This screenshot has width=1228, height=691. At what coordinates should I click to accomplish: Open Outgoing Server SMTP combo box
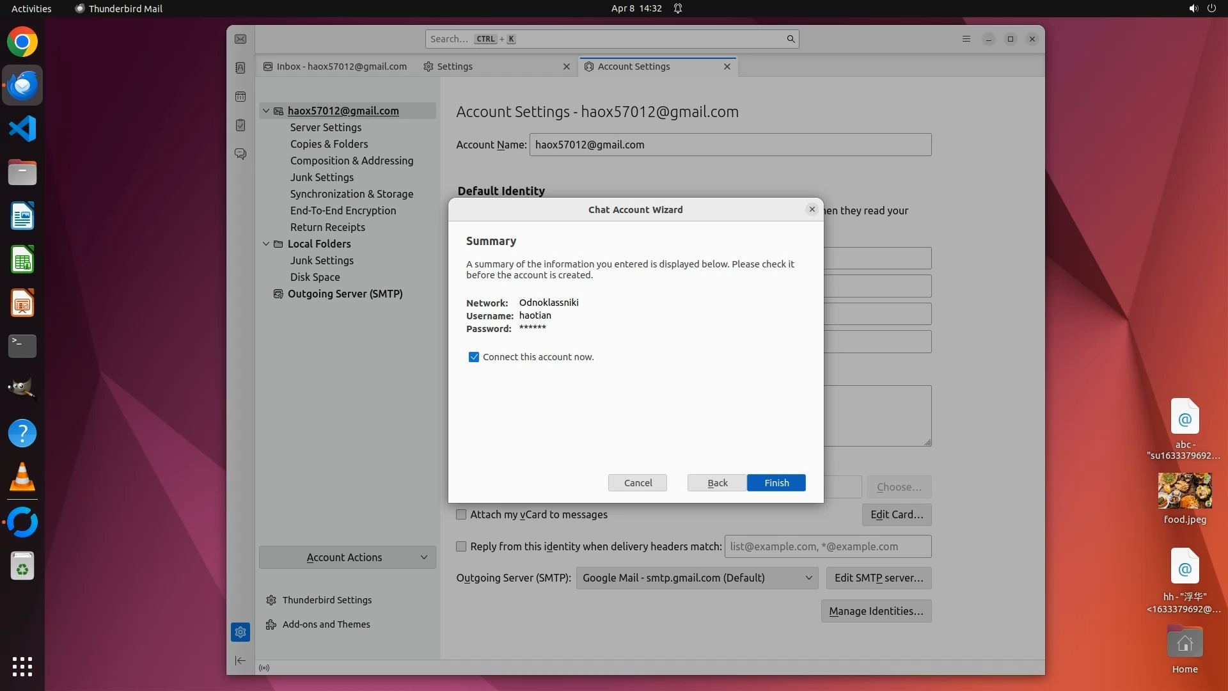pos(697,578)
